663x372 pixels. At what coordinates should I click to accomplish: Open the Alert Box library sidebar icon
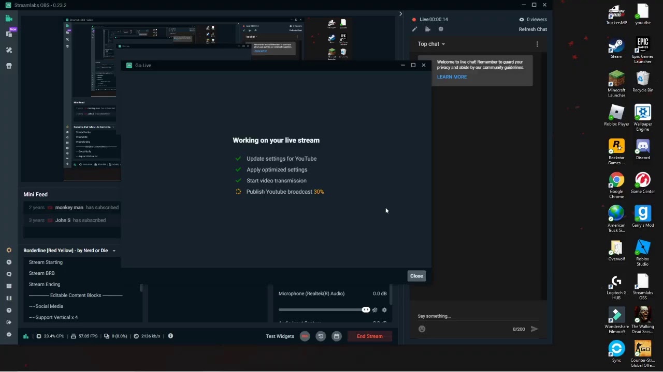click(9, 50)
